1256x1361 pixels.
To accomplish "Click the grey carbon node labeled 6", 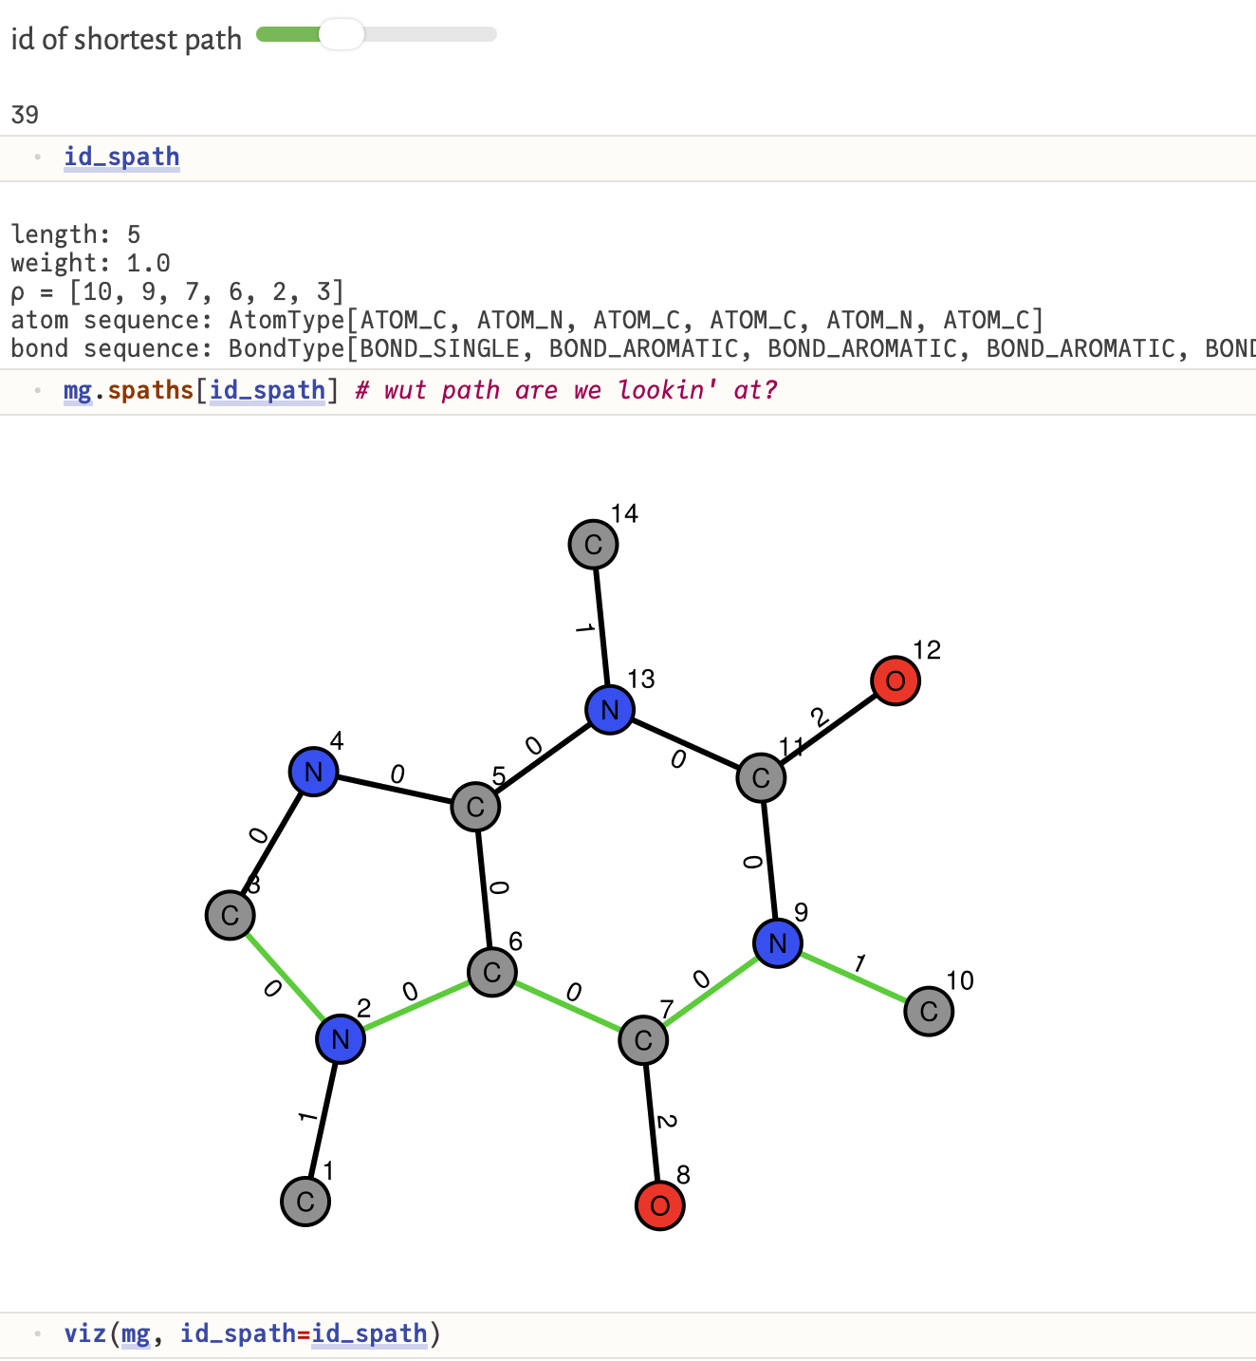I will [x=491, y=972].
